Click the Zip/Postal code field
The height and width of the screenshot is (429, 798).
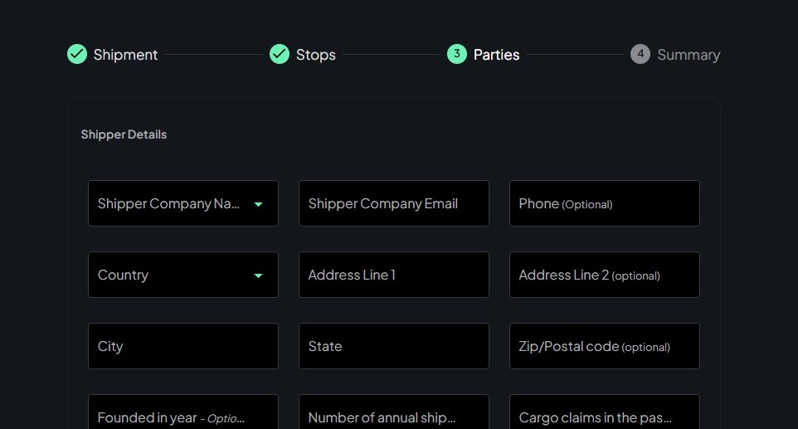[x=605, y=346]
